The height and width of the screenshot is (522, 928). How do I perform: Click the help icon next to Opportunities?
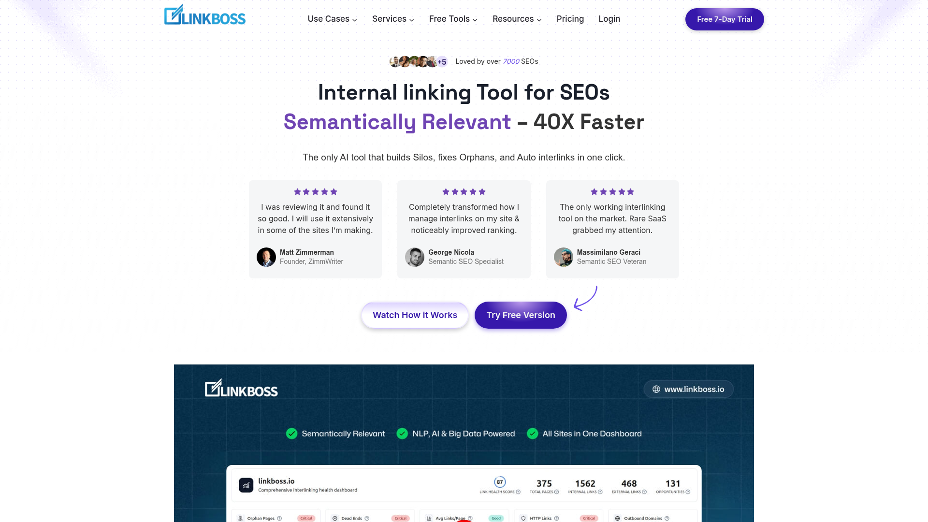pyautogui.click(x=688, y=492)
